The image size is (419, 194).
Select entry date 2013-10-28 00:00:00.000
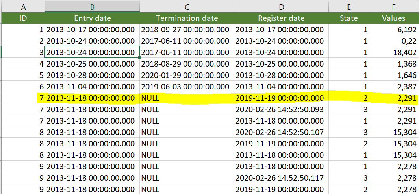coord(92,75)
